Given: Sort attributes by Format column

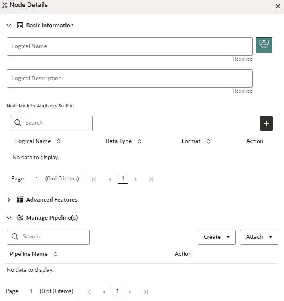Looking at the screenshot, I should 208,141.
